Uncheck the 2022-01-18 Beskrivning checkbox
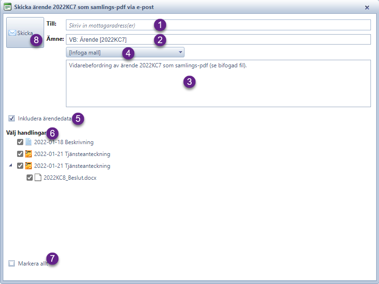 click(20, 142)
